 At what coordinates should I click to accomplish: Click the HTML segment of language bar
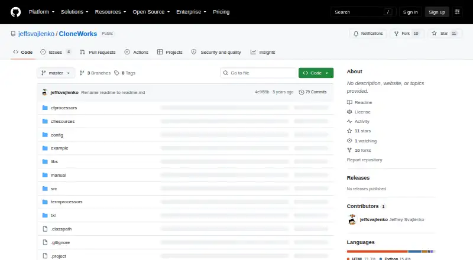click(377, 251)
